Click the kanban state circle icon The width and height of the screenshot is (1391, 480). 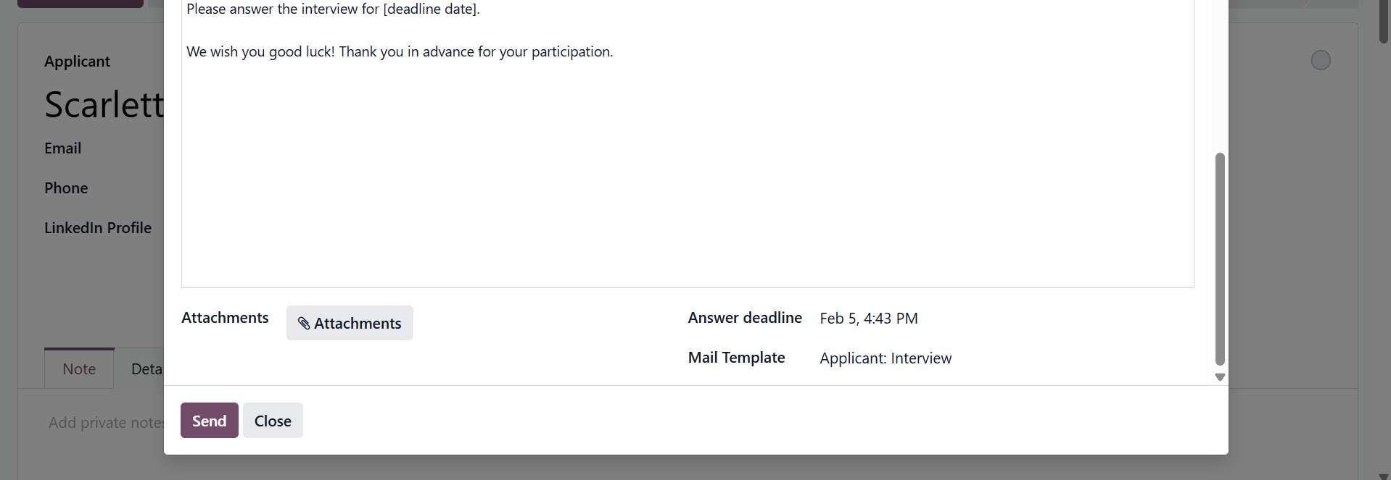(1321, 60)
